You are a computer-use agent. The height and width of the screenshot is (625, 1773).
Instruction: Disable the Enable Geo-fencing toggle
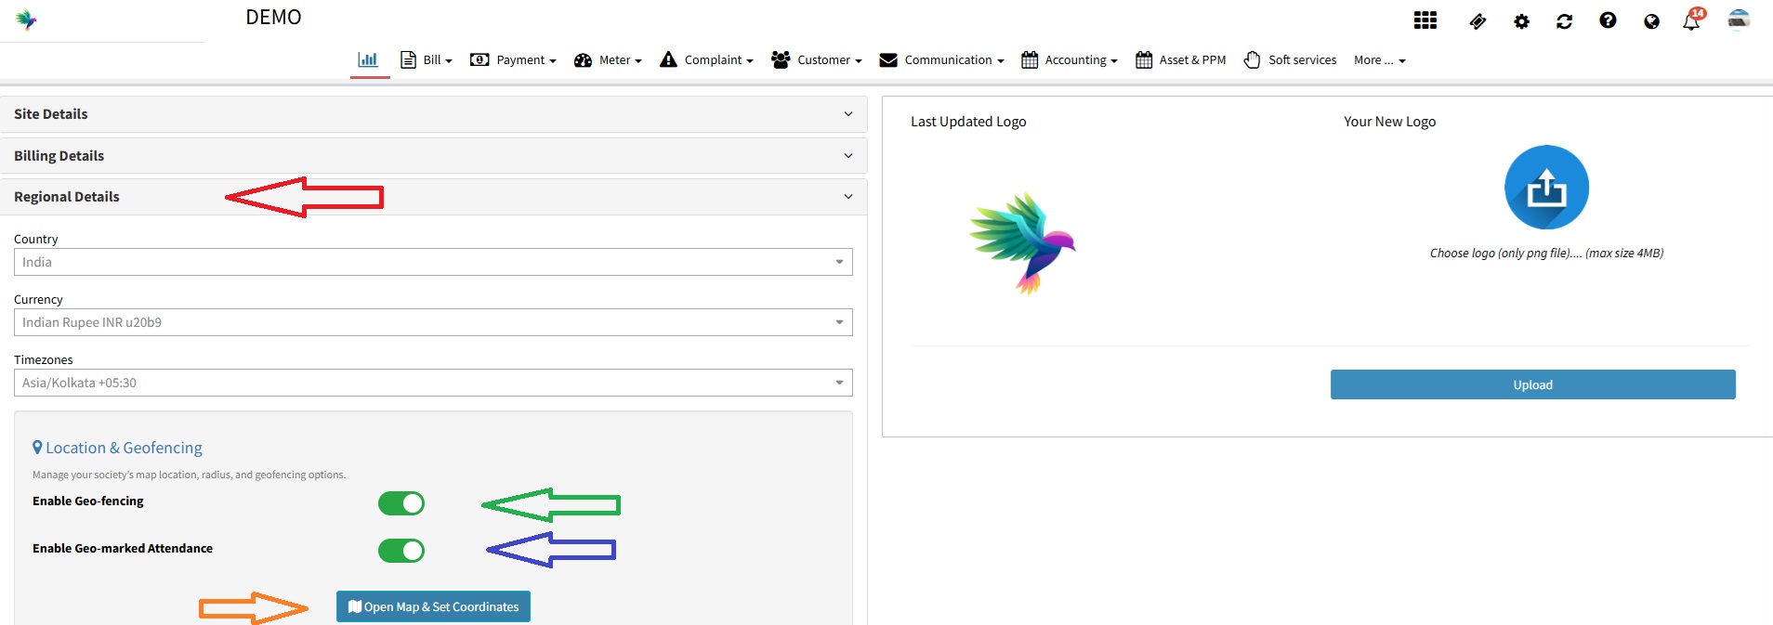pos(401,503)
